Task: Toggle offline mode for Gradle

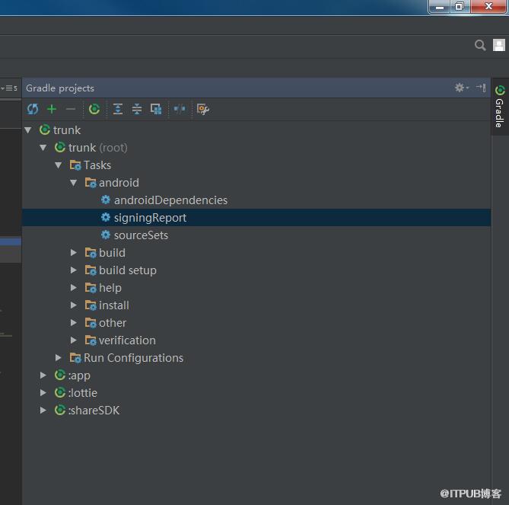Action: tap(180, 109)
